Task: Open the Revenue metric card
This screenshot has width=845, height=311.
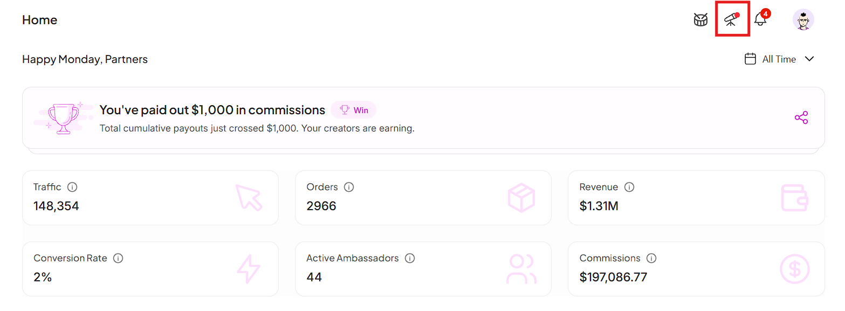Action: [696, 198]
